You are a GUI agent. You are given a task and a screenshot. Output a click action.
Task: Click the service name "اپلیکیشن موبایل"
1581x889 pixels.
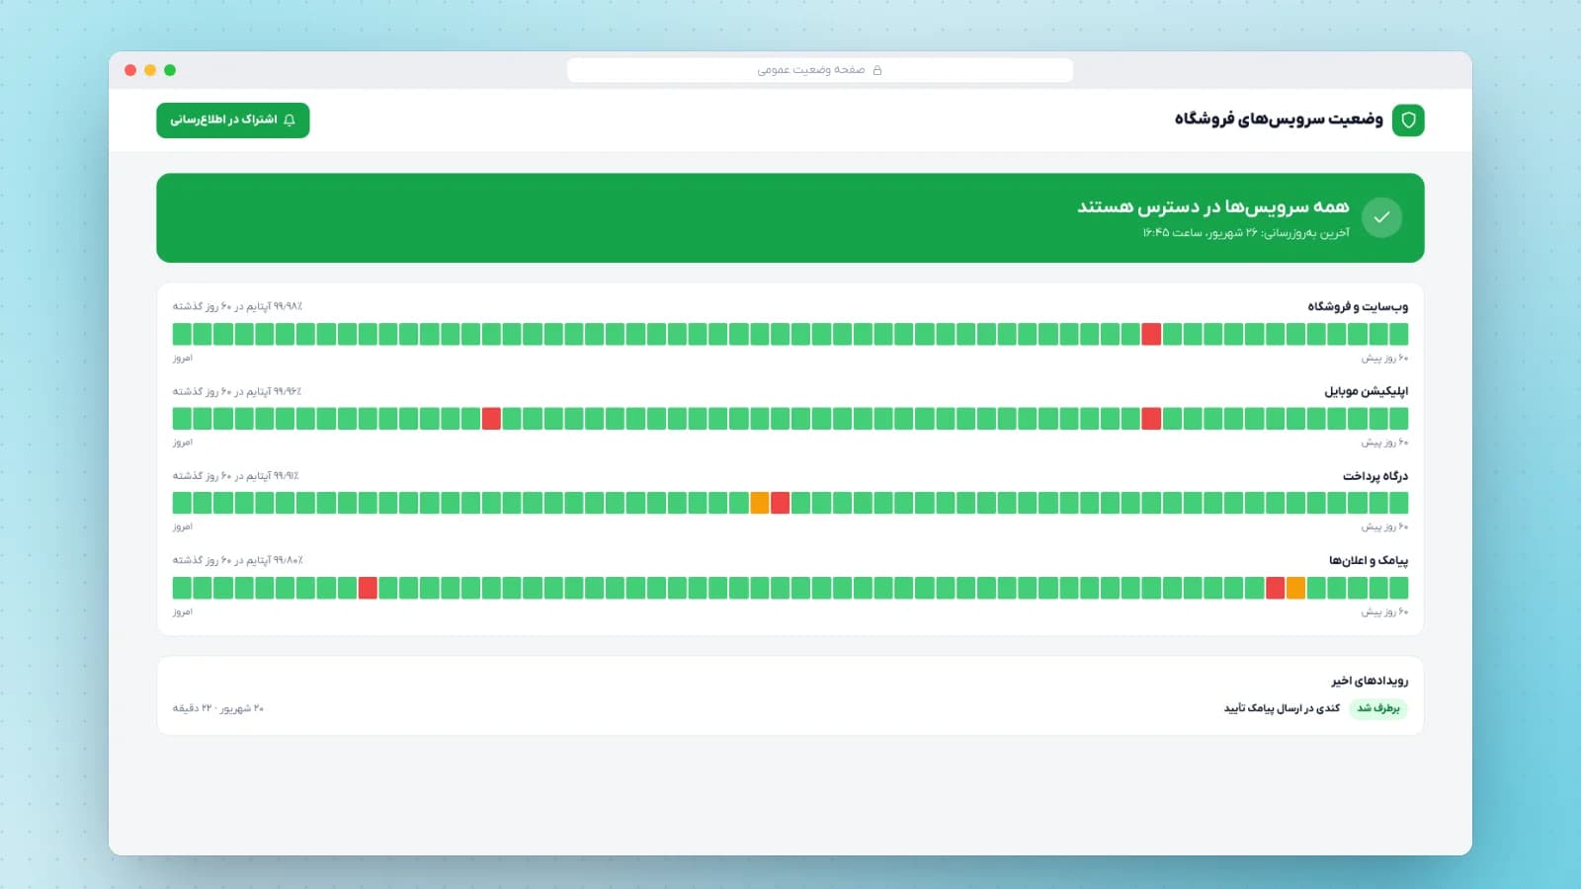pos(1367,391)
